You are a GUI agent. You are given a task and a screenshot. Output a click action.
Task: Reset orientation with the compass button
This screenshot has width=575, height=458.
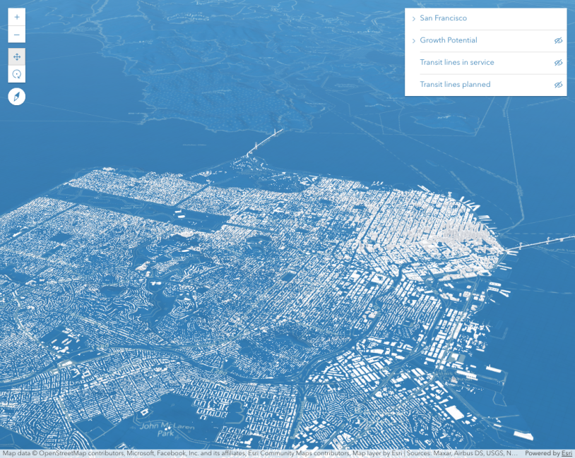pyautogui.click(x=17, y=97)
